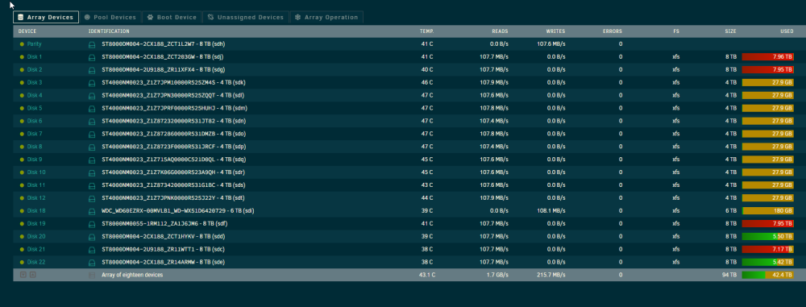Open the Disk 12 device link
The image size is (806, 307).
(36, 198)
